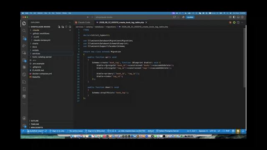The width and height of the screenshot is (267, 150).
Task: Collapse all folders in Explorer
Action: click(70, 27)
